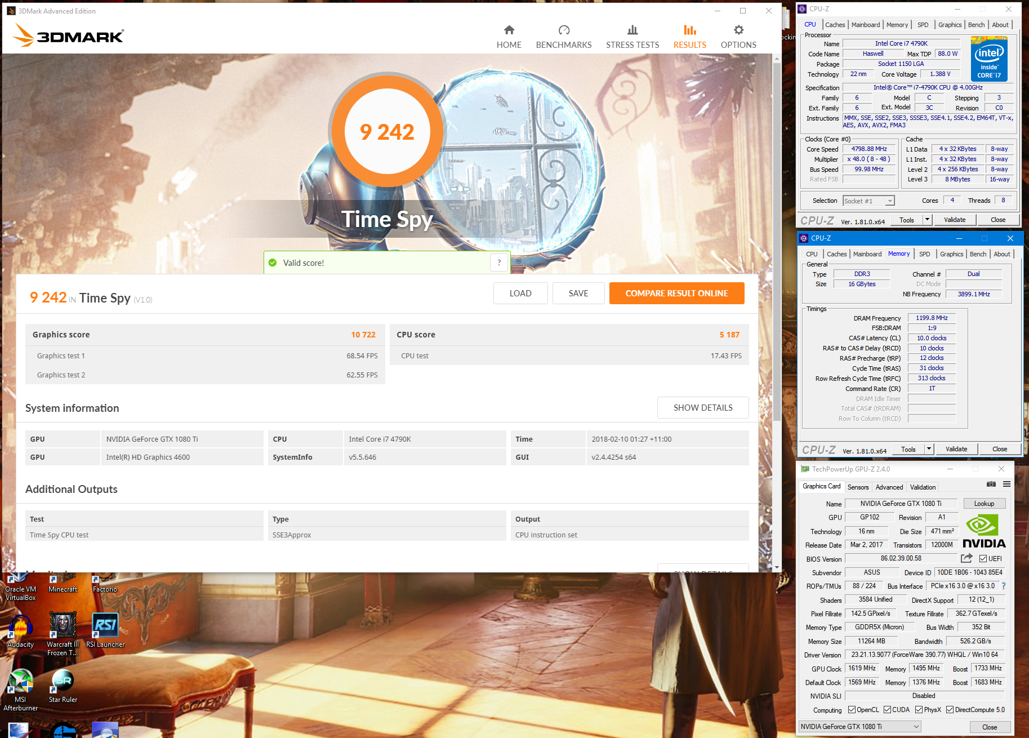Viewport: 1029px width, 738px height.
Task: Click the question mark next to Valid score
Action: click(499, 263)
